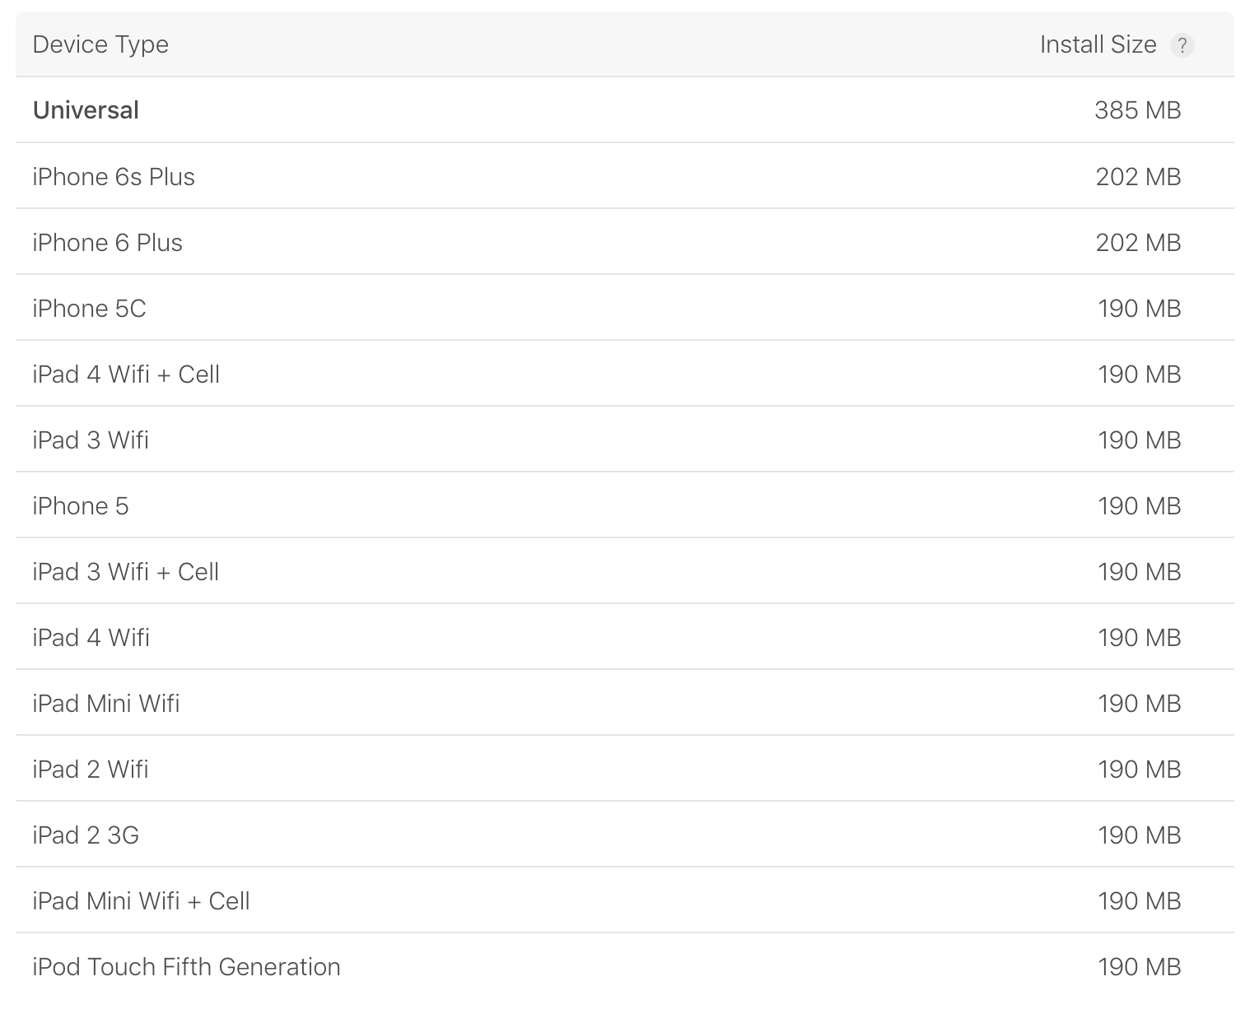Select the iPad 4 Wifi + Cell row
Screen dimensions: 1245x1009
(624, 374)
